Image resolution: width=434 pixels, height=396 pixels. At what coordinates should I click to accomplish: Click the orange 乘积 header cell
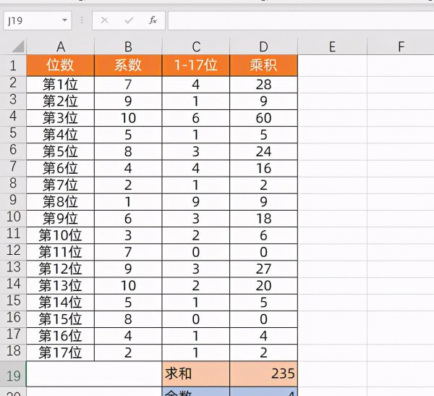coord(264,65)
